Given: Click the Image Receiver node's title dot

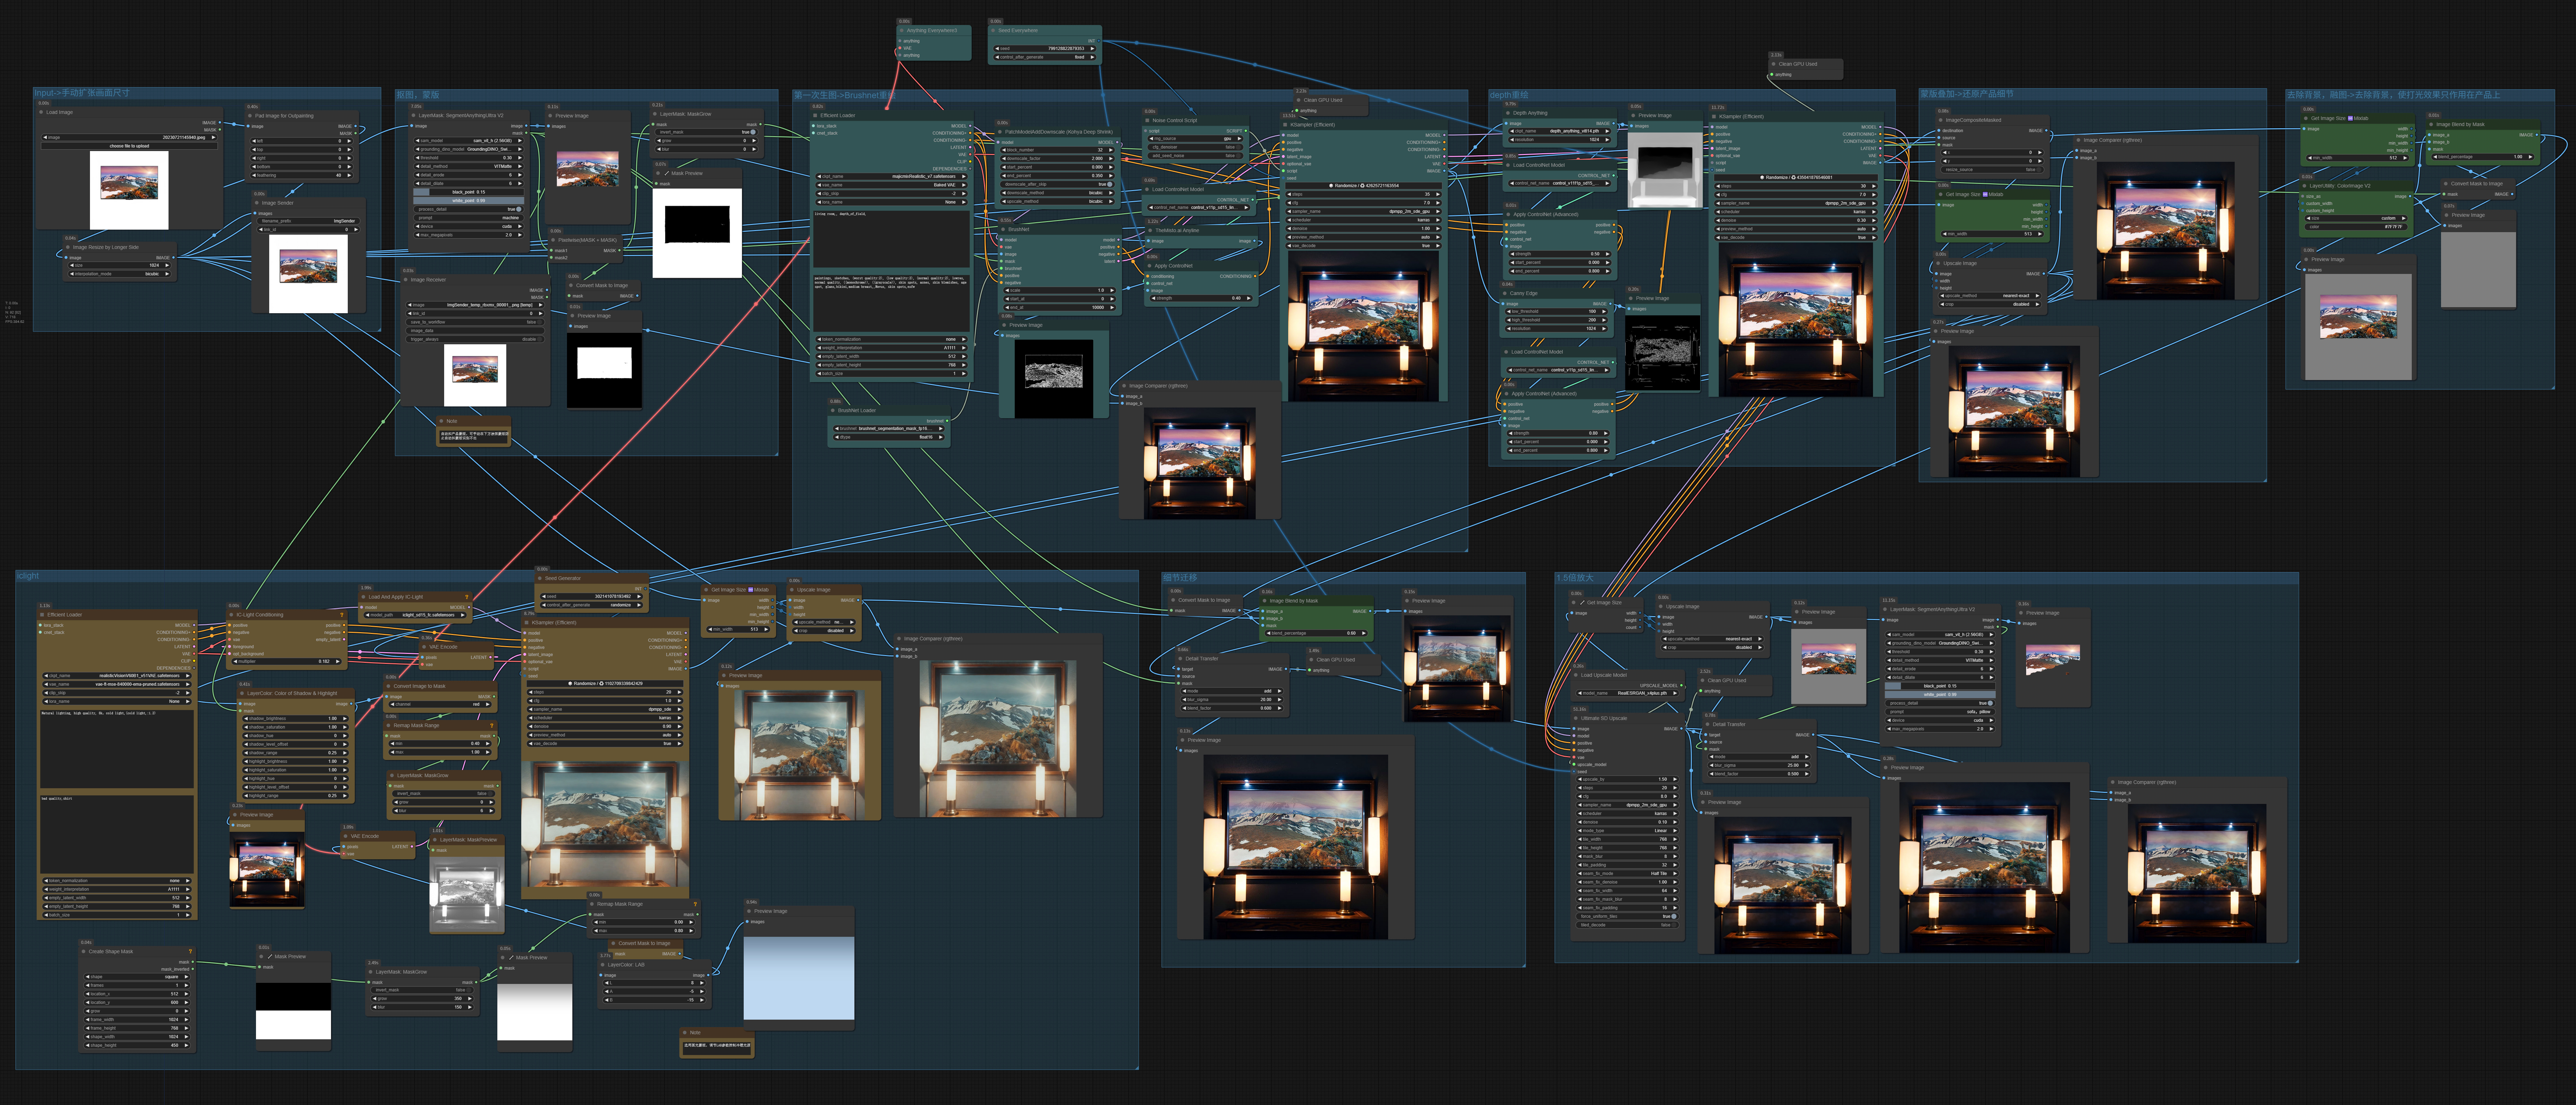Looking at the screenshot, I should click(406, 280).
